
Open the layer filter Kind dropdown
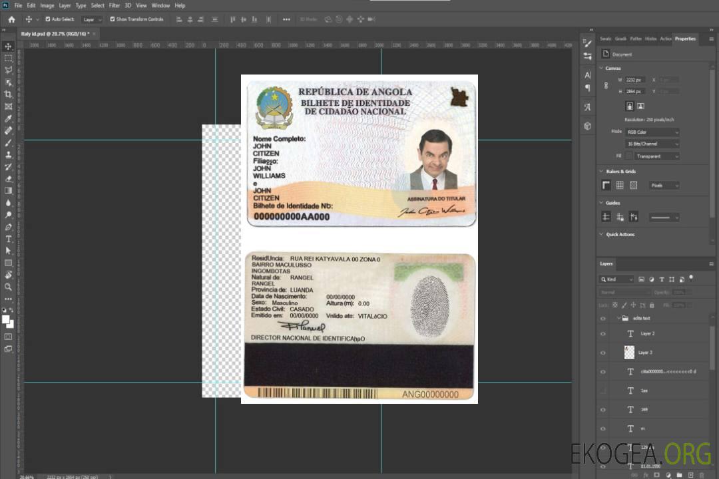click(x=616, y=279)
